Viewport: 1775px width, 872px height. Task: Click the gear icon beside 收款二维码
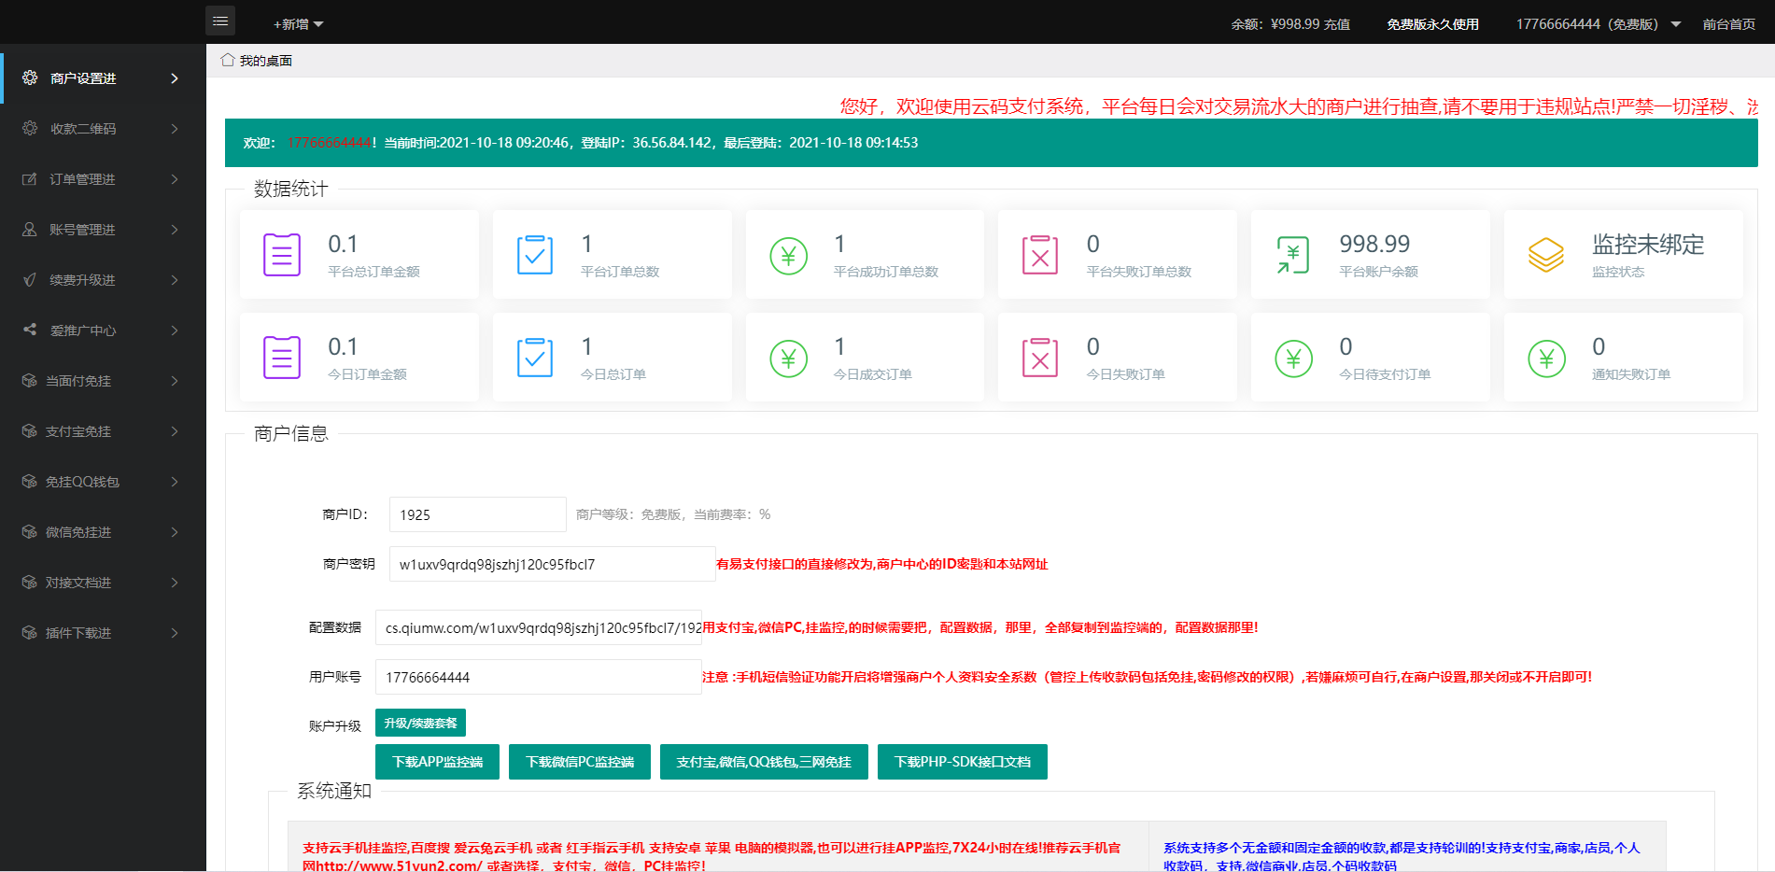coord(30,128)
